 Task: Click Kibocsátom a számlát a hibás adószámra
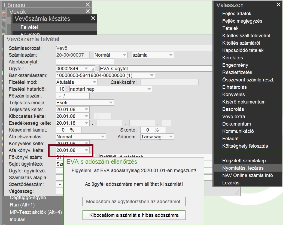[134, 215]
